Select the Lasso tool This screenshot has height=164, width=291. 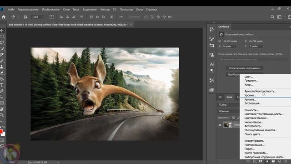tap(2, 42)
